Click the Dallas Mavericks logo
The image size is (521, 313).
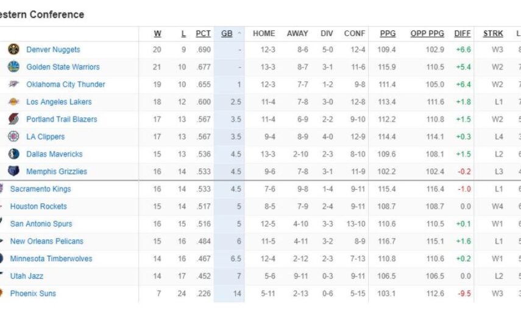(x=13, y=154)
